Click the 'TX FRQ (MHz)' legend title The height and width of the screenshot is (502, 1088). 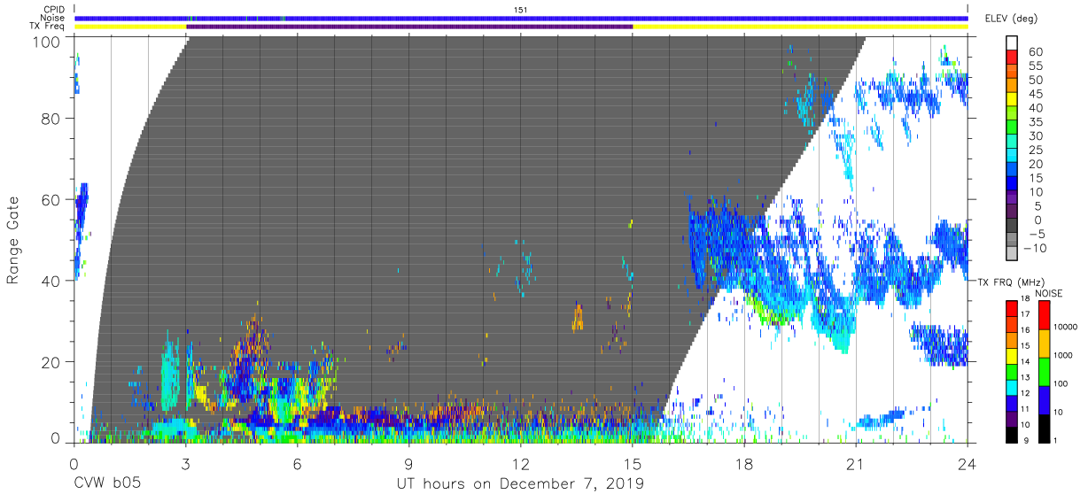[x=1010, y=282]
